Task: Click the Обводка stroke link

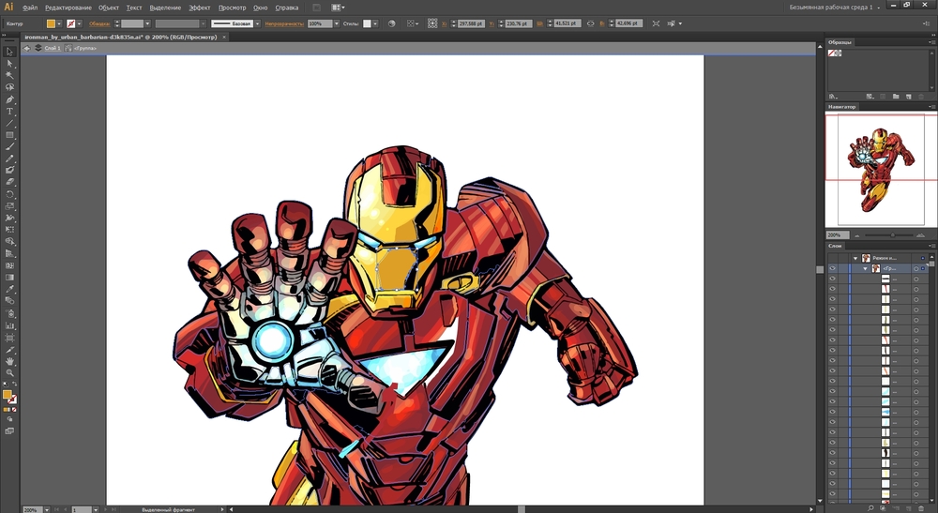Action: coord(99,23)
